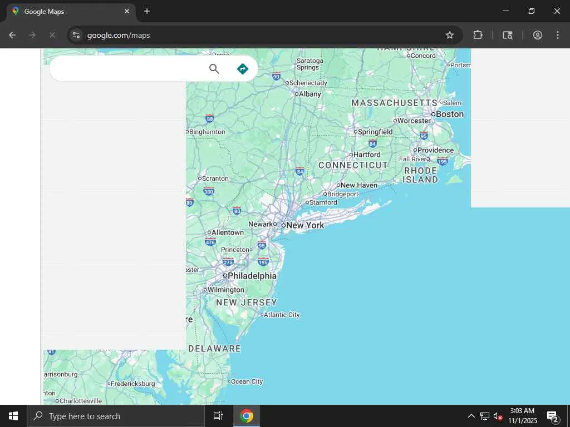Click the Interstate 276 shield near Philadelphia
The image size is (570, 427).
[x=228, y=262]
